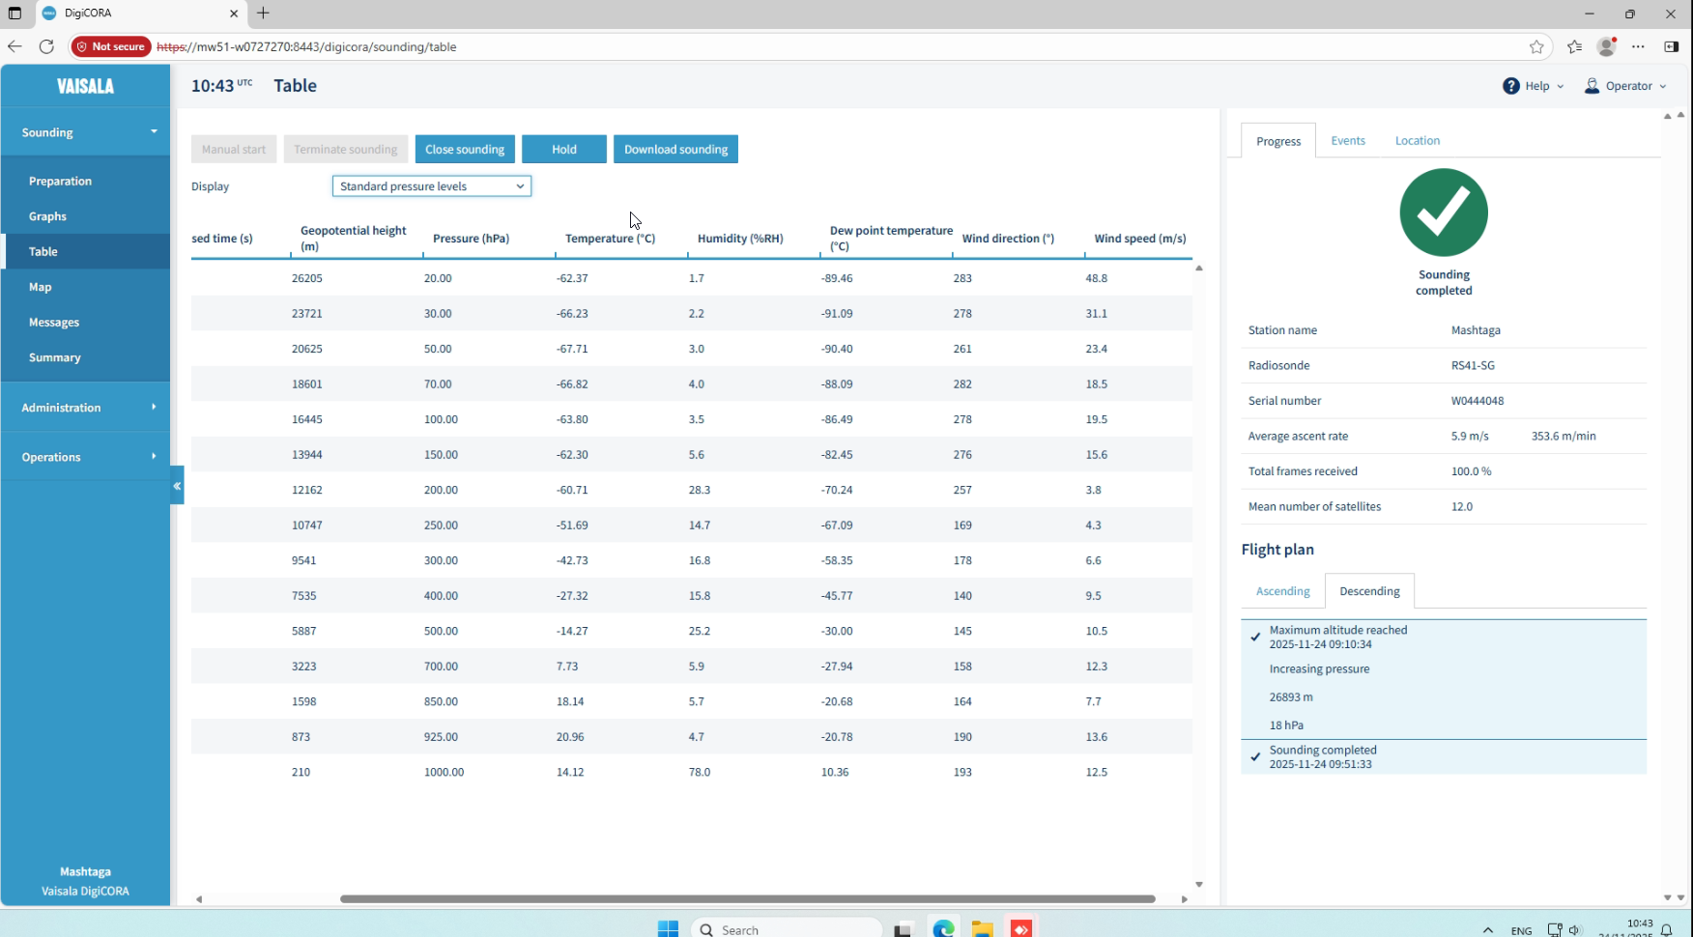The height and width of the screenshot is (937, 1693).
Task: Collapse the sidebar with the arrow handle
Action: click(x=177, y=486)
